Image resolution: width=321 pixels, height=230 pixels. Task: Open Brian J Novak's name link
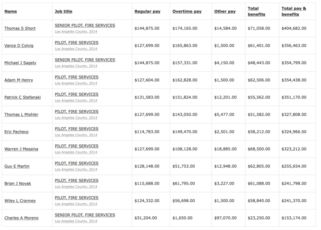[18, 184]
